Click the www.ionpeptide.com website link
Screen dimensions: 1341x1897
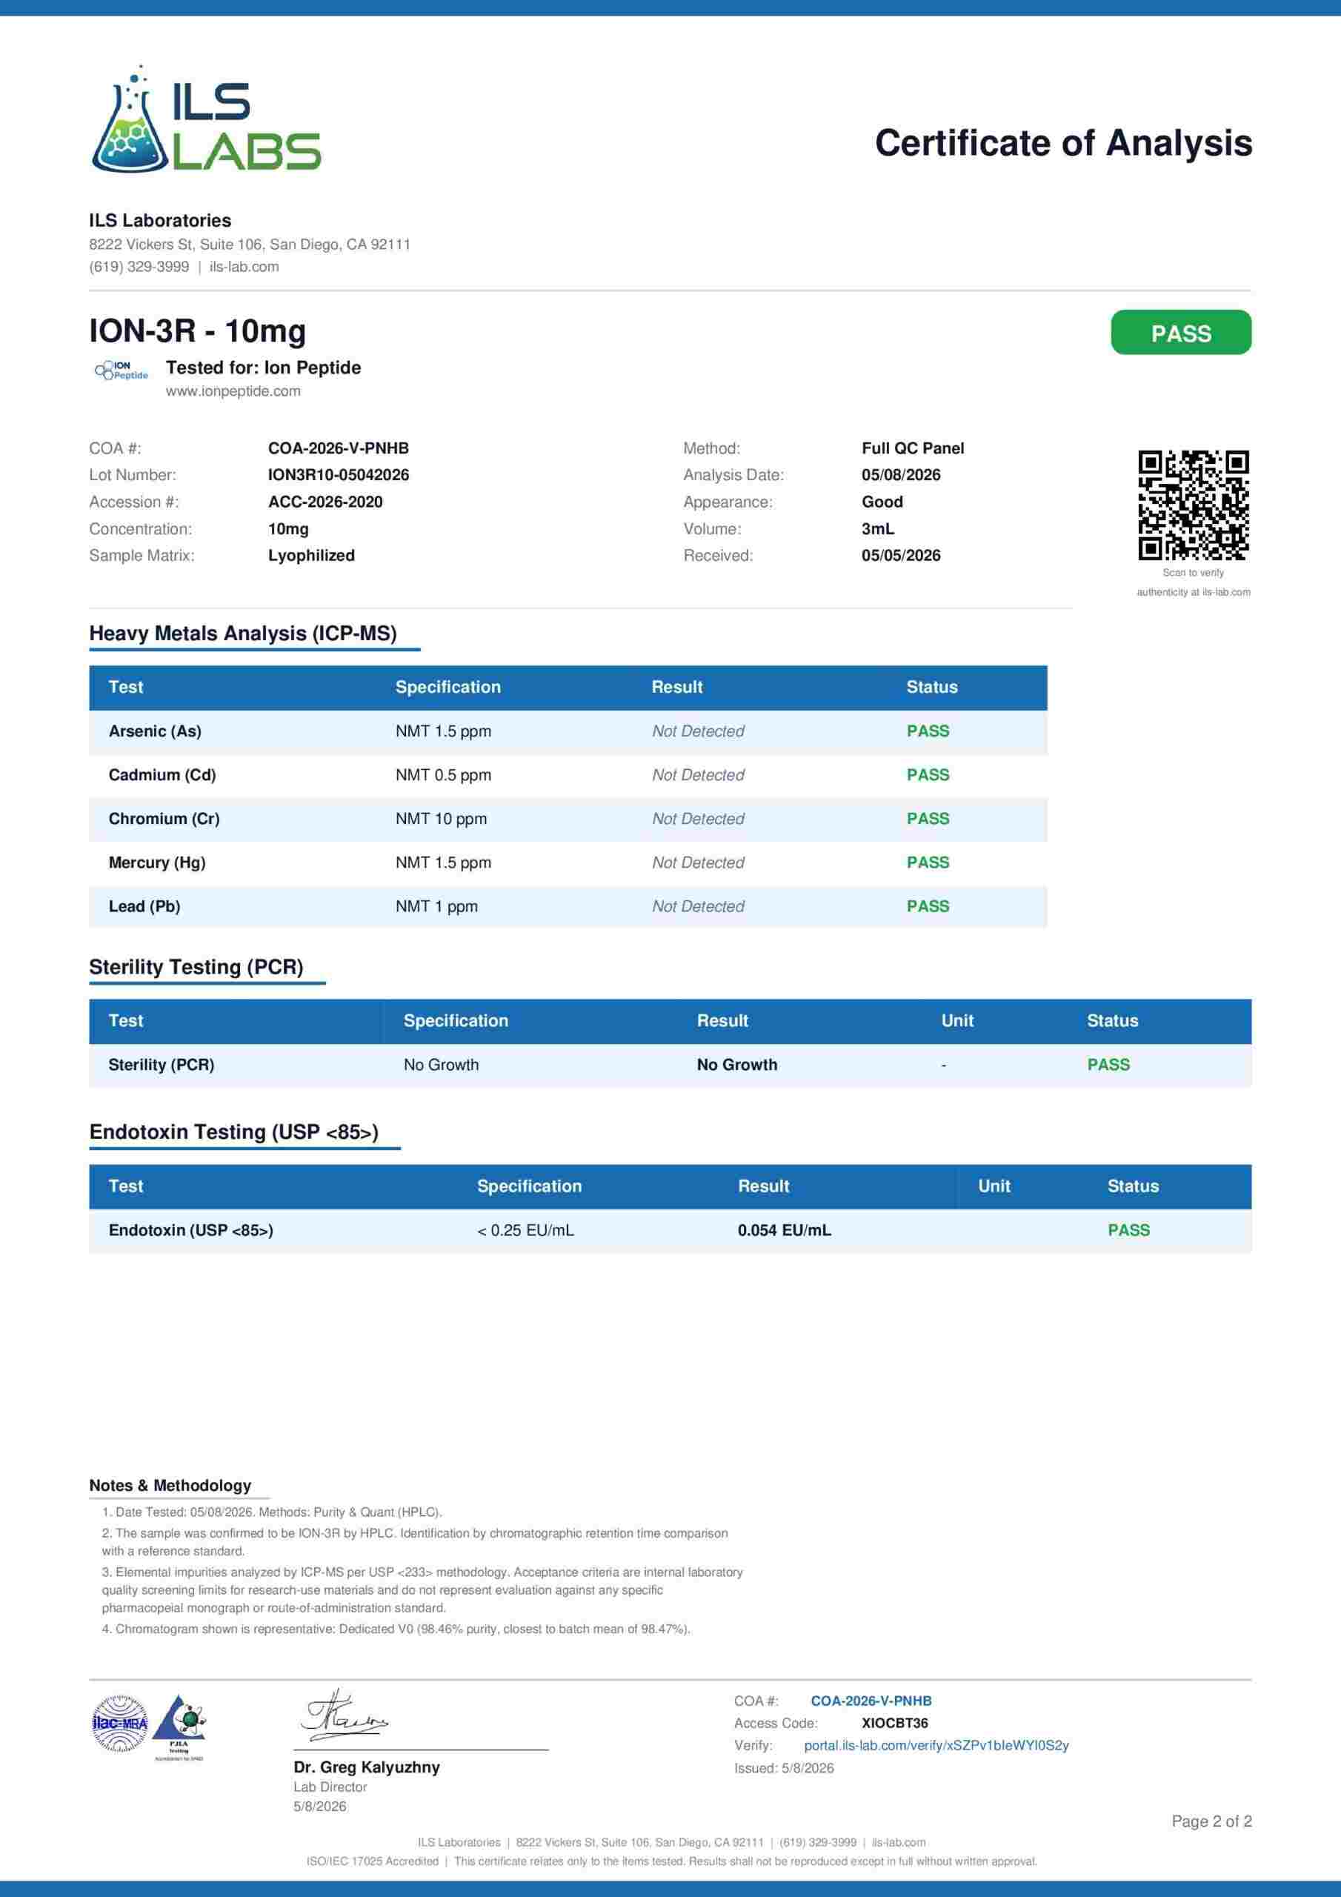click(233, 392)
